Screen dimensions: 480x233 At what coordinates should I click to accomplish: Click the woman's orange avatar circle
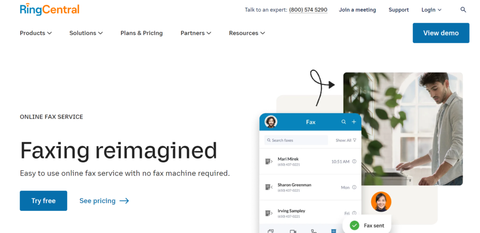[x=381, y=202]
